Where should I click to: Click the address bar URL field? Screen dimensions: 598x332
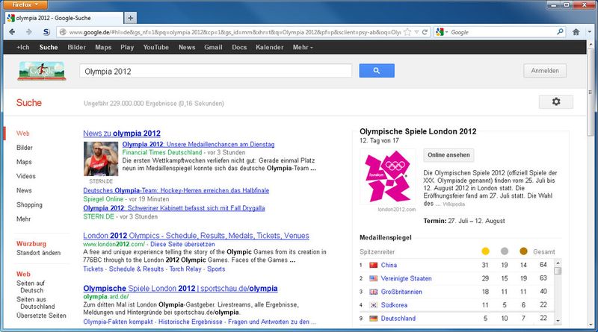(x=235, y=32)
